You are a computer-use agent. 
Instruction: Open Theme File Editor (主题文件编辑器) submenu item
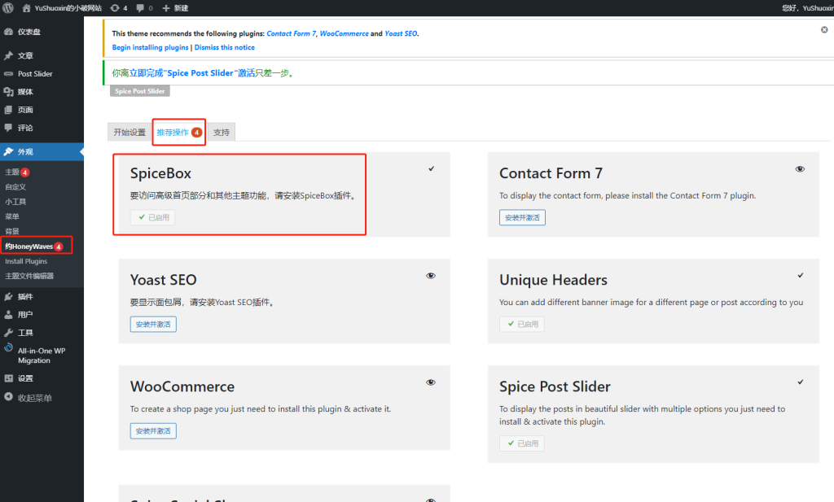click(x=29, y=276)
